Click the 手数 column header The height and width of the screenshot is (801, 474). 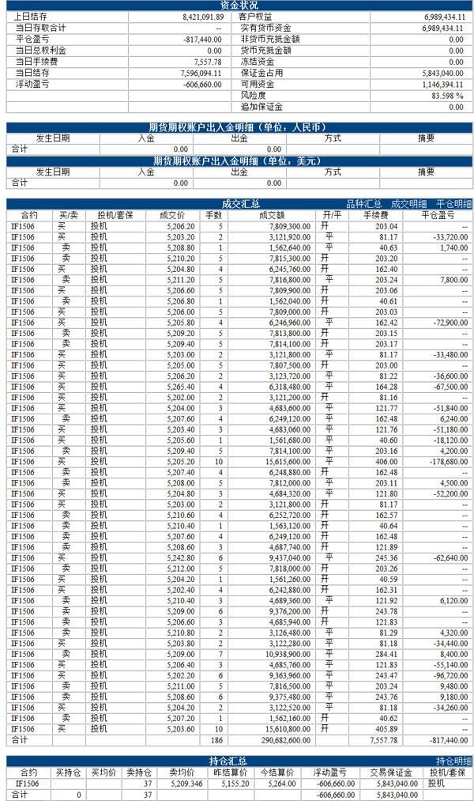pos(214,216)
